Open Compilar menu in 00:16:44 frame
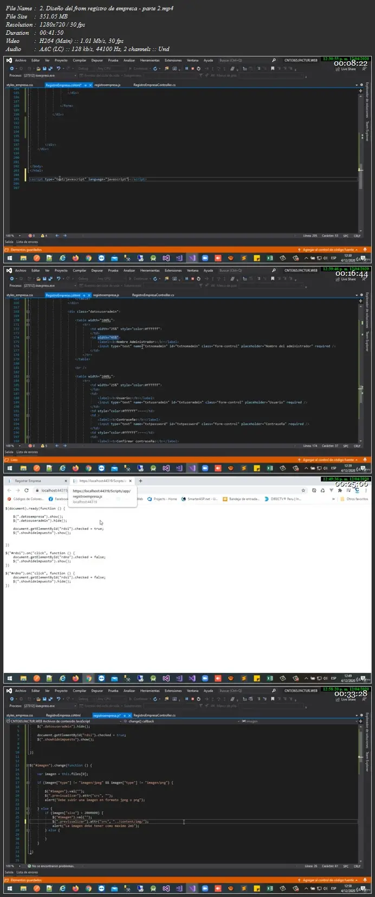The image size is (375, 897). [x=80, y=270]
